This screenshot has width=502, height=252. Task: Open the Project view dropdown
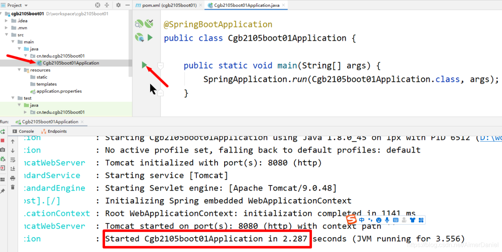pos(26,5)
